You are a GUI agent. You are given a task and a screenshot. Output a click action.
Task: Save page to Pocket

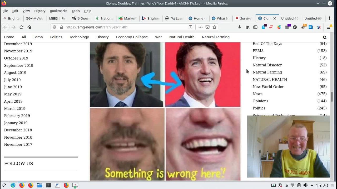[x=207, y=27]
